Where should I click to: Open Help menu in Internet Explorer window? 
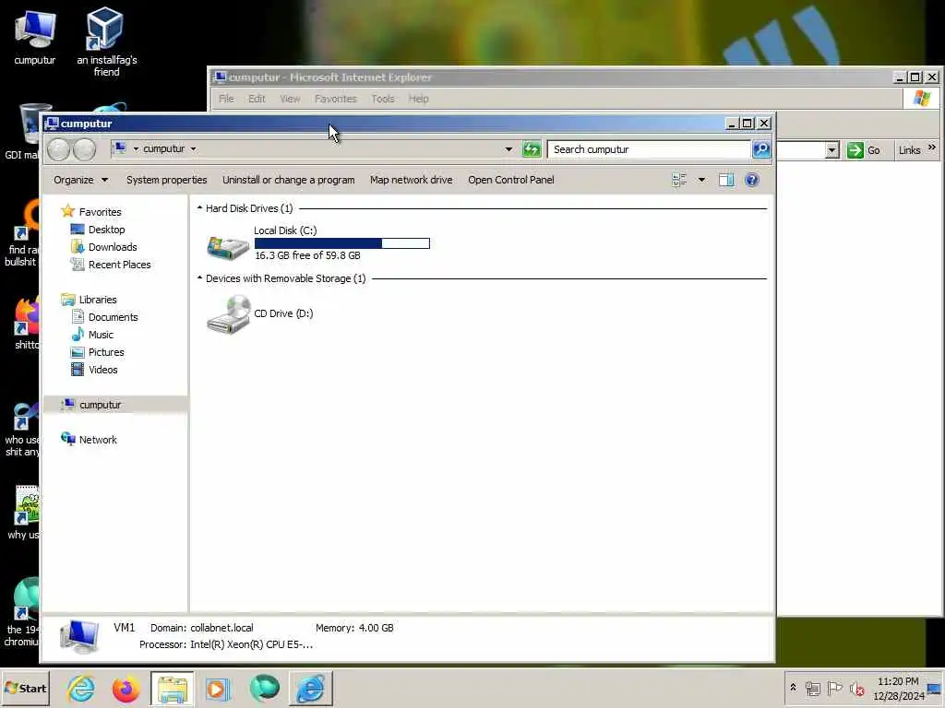point(418,99)
